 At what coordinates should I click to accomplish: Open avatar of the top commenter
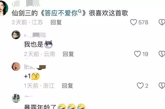4,8
